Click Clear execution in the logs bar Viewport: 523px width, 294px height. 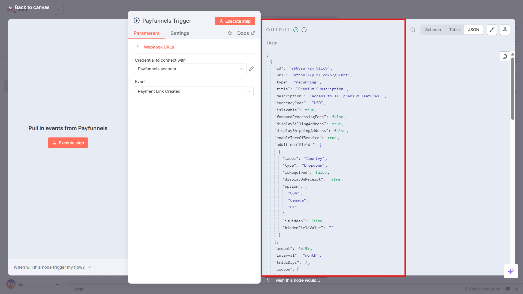[x=482, y=289]
